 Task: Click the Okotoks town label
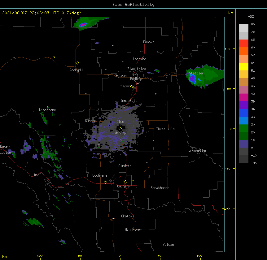128,216
